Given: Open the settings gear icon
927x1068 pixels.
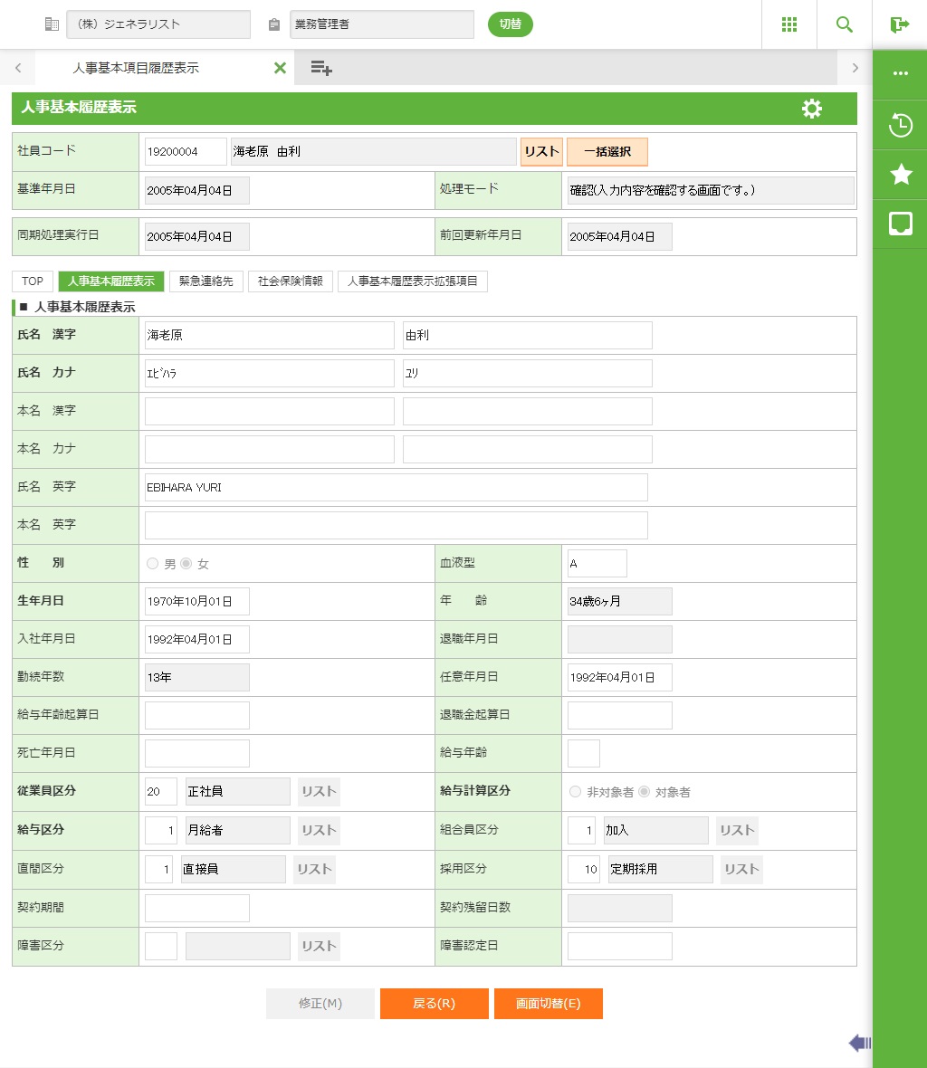Looking at the screenshot, I should click(x=812, y=109).
